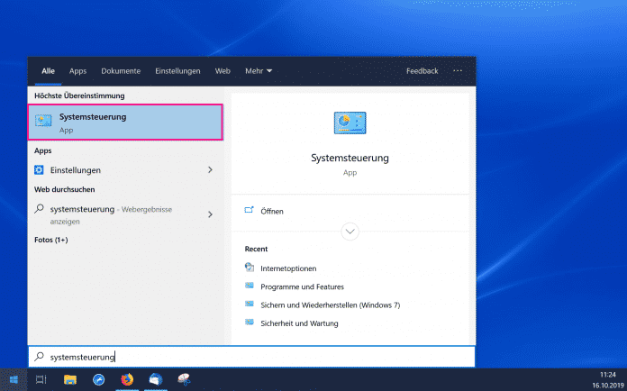Click the search box containing systemsteuerung

pos(252,357)
